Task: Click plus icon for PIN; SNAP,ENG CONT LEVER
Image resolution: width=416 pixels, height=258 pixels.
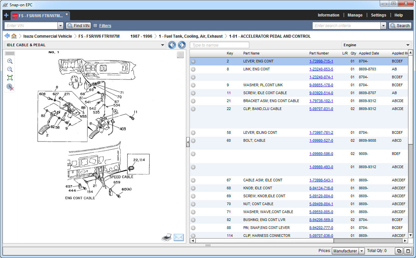Action: point(193,228)
